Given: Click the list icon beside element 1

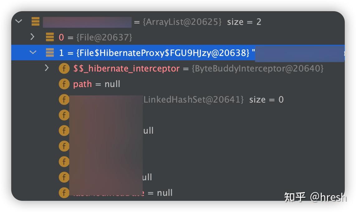Looking at the screenshot, I should pyautogui.click(x=50, y=52).
